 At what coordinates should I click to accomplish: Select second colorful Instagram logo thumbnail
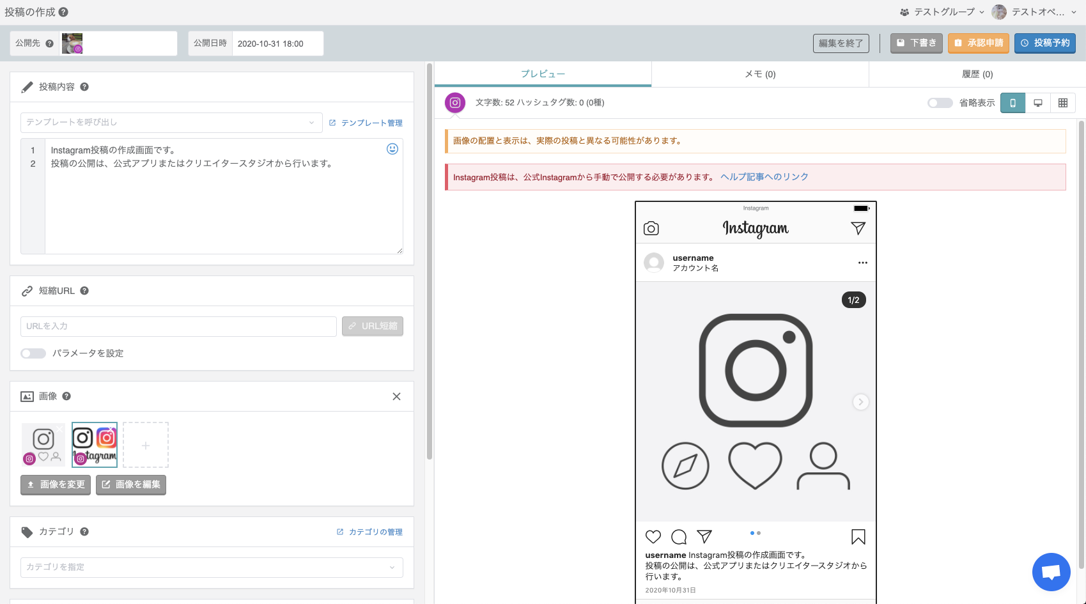[95, 445]
